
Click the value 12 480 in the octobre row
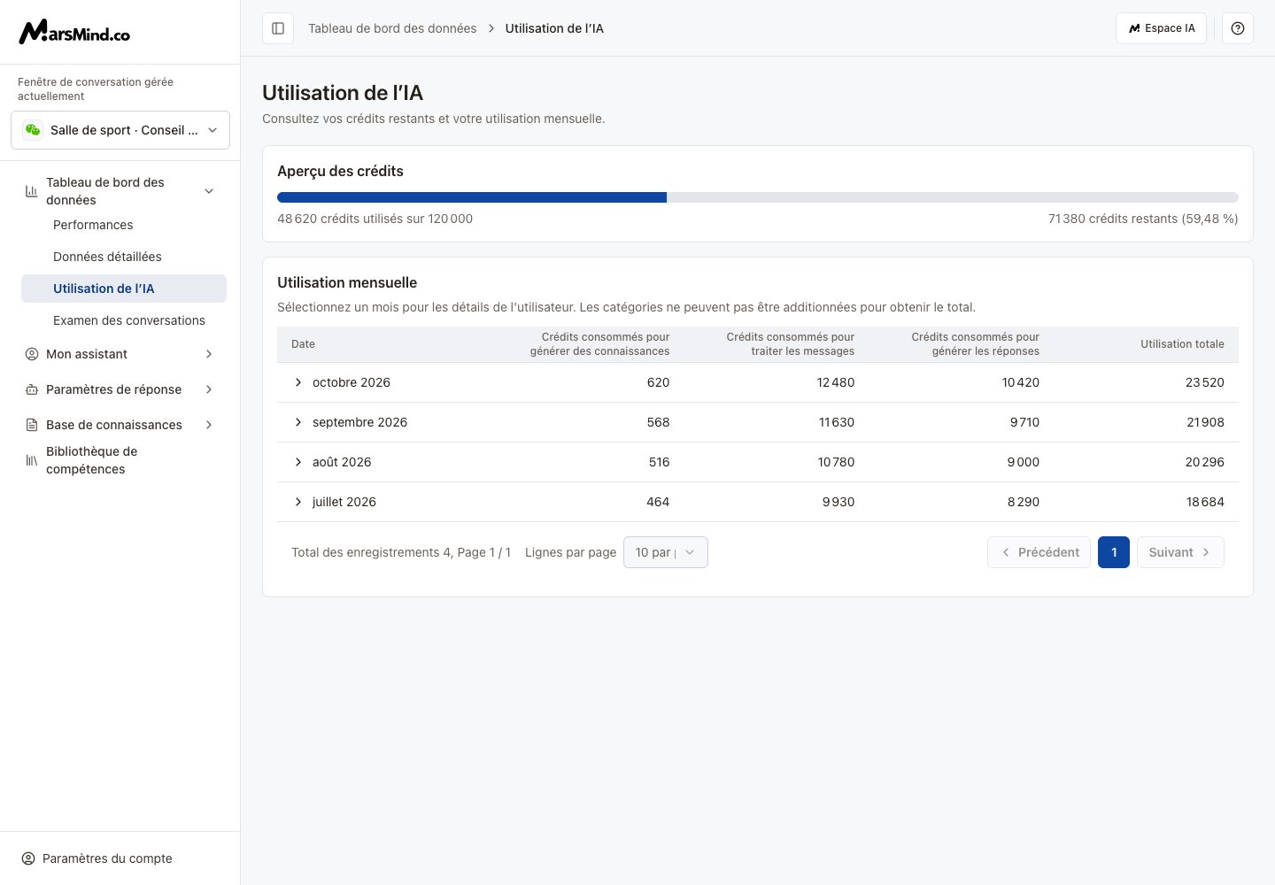click(836, 382)
